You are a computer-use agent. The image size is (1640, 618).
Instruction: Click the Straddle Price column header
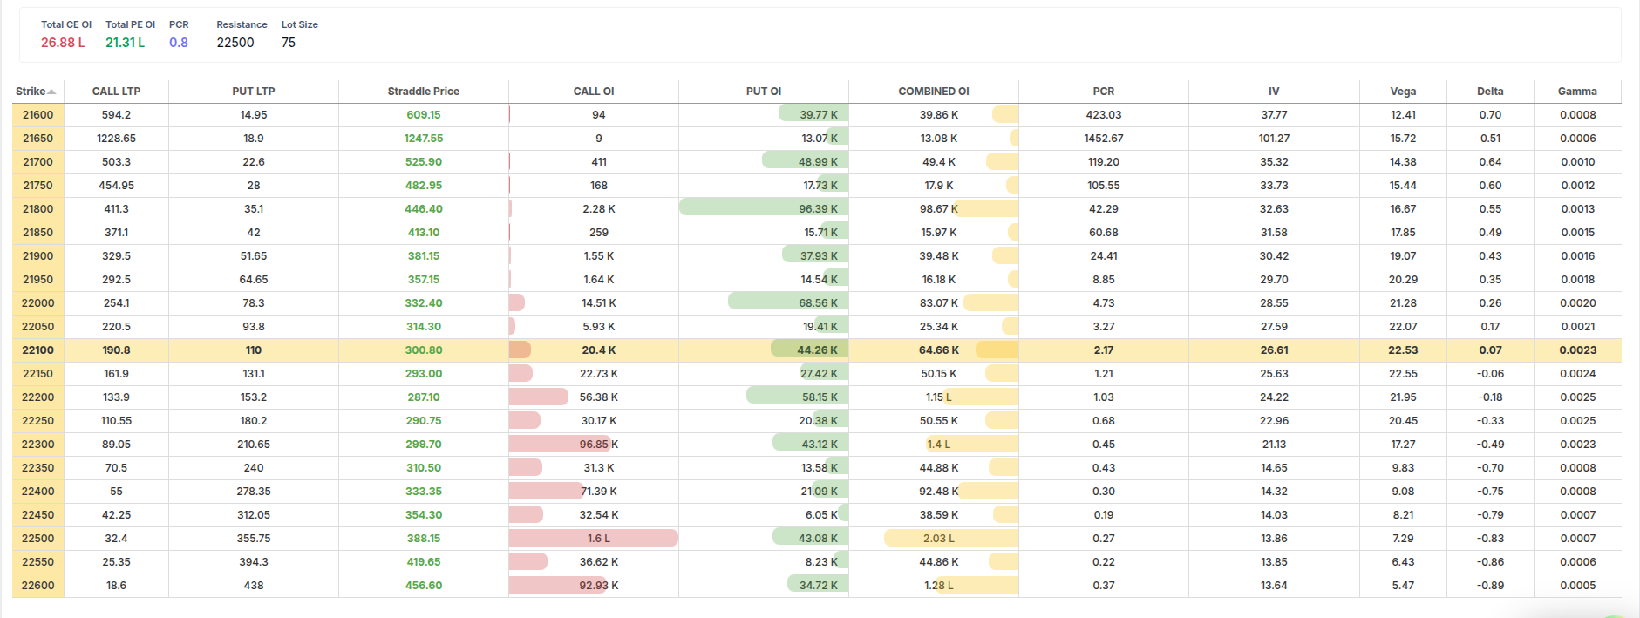423,92
